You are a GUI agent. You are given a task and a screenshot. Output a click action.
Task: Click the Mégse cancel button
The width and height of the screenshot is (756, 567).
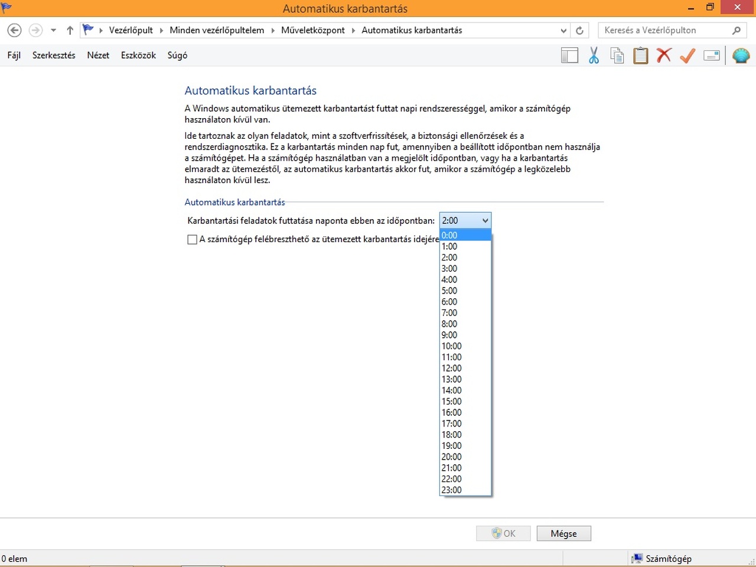tap(563, 533)
